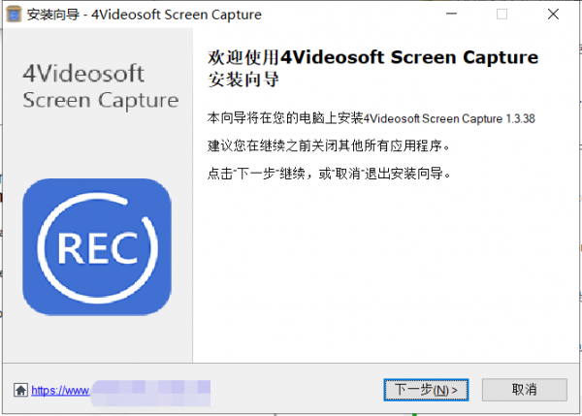Click the empty white area of welcome panel

pos(386,271)
